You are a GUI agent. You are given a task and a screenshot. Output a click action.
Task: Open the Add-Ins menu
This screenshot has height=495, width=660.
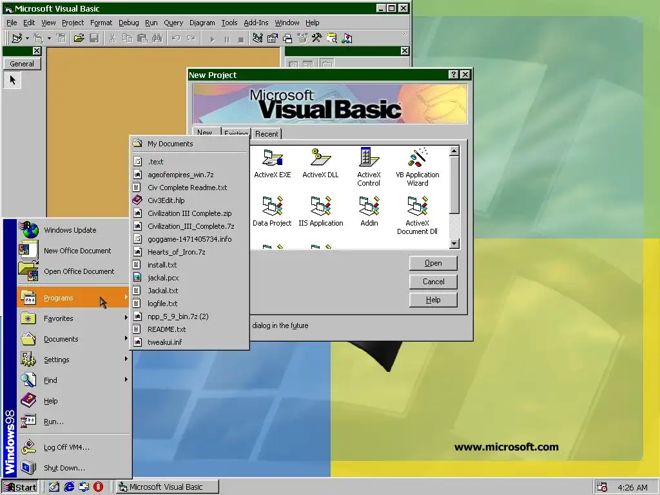[256, 23]
